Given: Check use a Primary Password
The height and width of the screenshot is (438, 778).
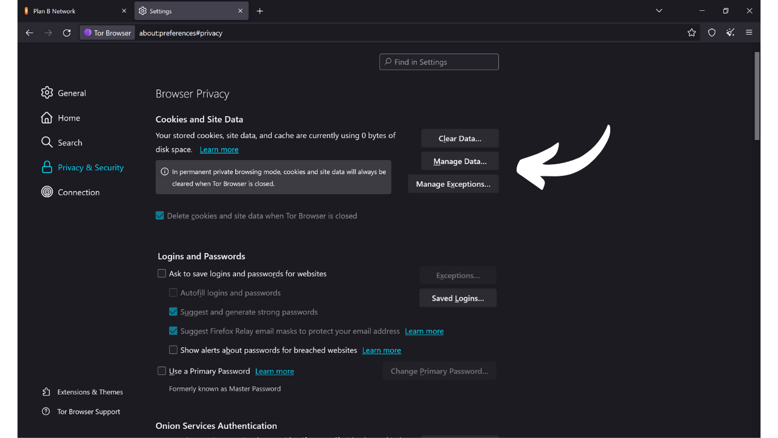Looking at the screenshot, I should click(x=162, y=370).
